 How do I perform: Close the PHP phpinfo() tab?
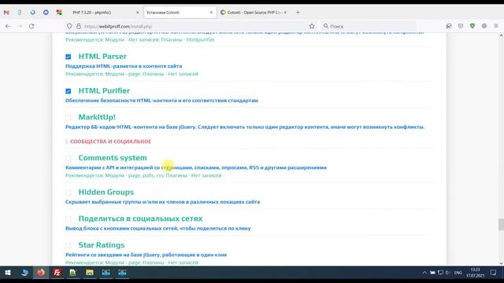[x=138, y=13]
